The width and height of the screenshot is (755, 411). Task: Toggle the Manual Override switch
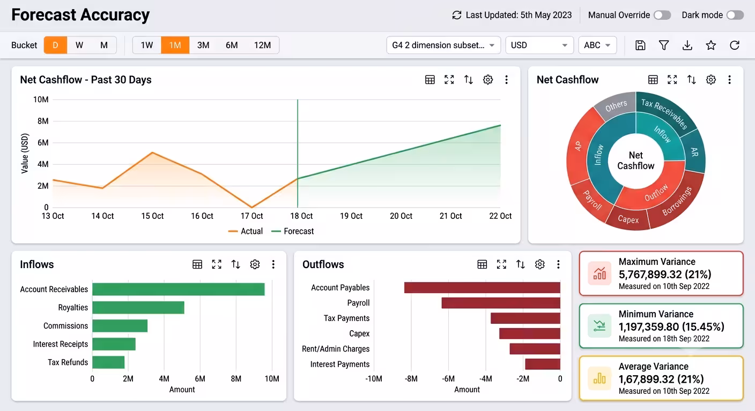(x=662, y=15)
